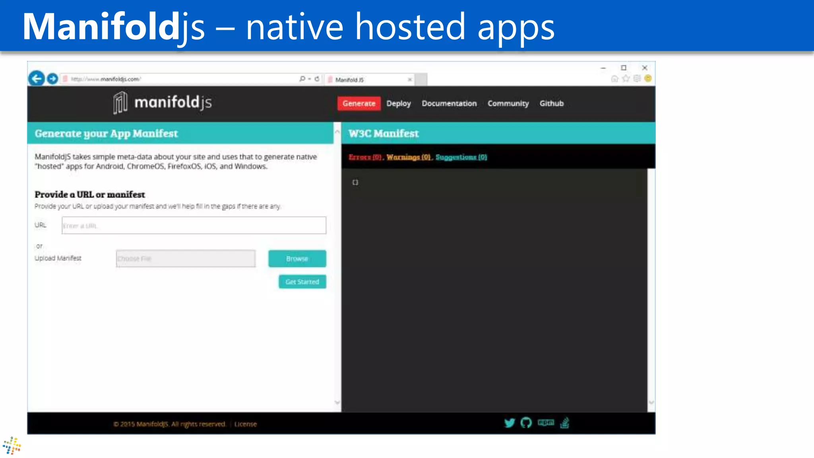Click the Get Started button
Screen dimensions: 814x458
tap(302, 282)
